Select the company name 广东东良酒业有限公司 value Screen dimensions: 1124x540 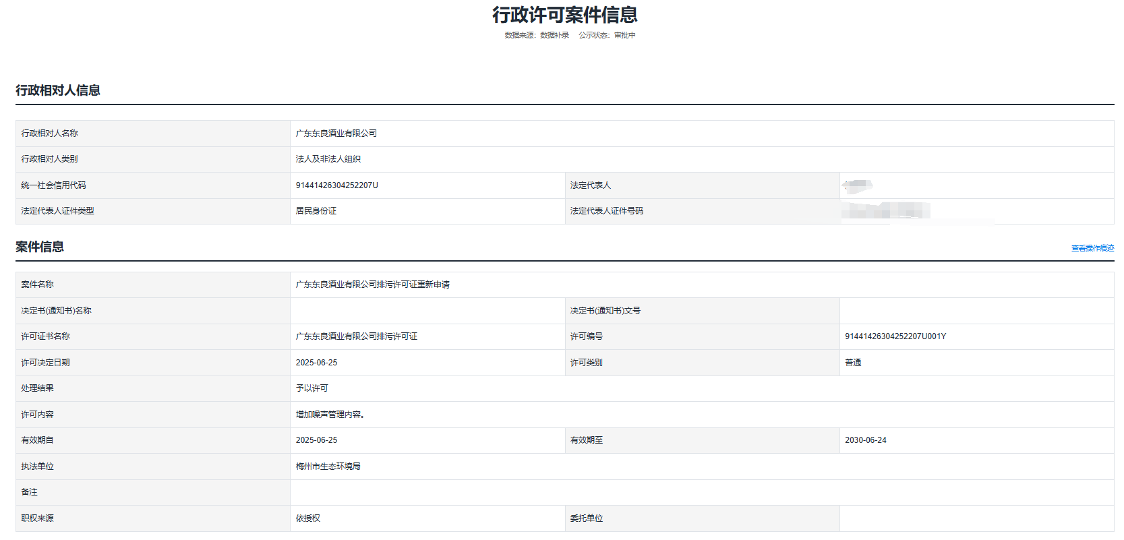click(x=336, y=133)
